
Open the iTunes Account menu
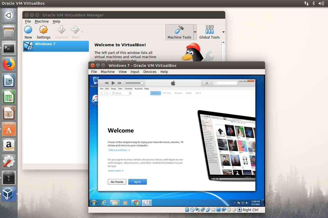pyautogui.click(x=138, y=89)
